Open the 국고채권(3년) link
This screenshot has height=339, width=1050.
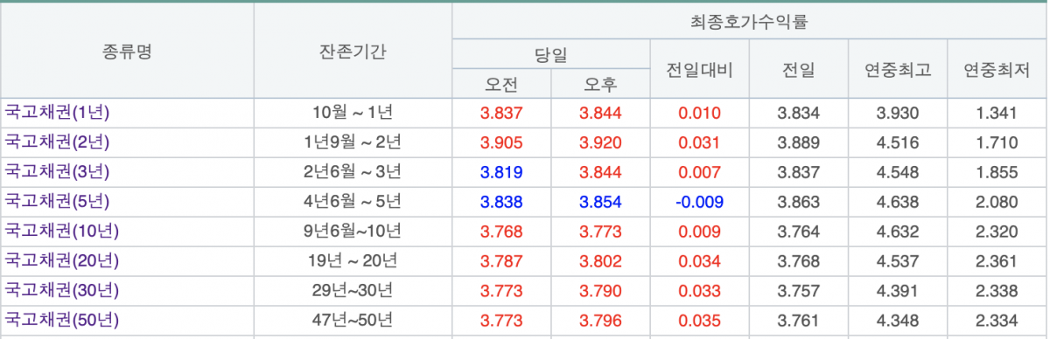point(57,171)
